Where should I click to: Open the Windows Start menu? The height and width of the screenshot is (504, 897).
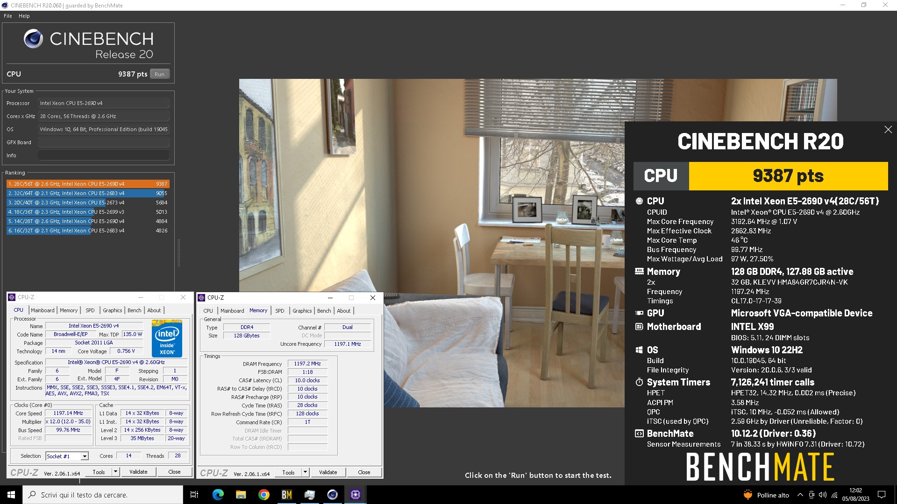(11, 495)
